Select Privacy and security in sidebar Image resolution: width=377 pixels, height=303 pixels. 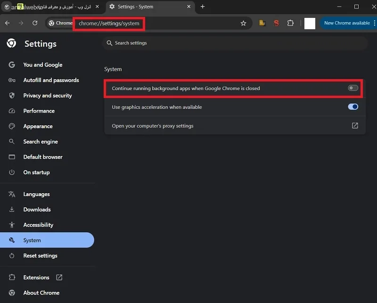[48, 96]
